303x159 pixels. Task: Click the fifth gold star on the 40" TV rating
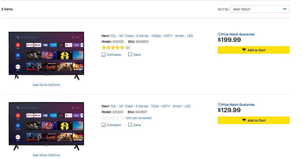[x=122, y=47]
